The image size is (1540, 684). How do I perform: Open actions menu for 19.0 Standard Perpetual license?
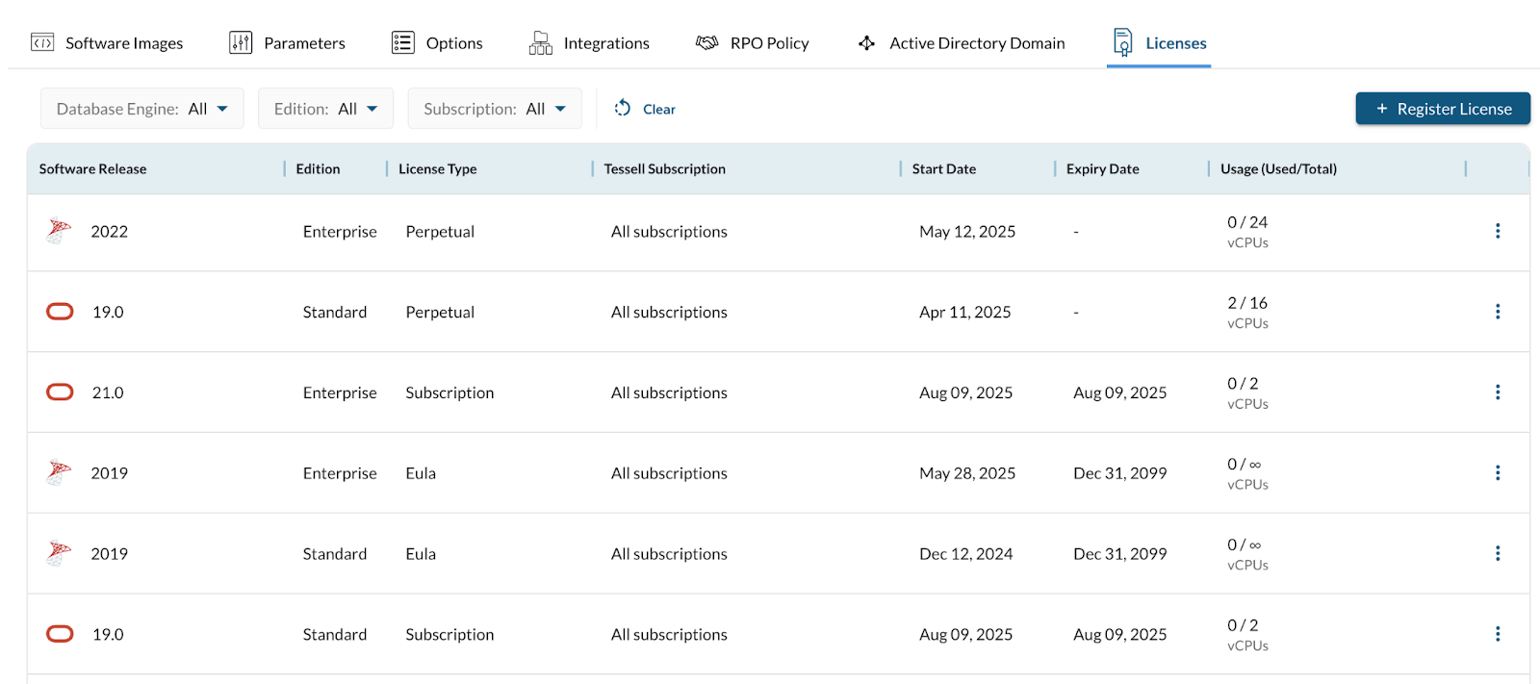1497,312
